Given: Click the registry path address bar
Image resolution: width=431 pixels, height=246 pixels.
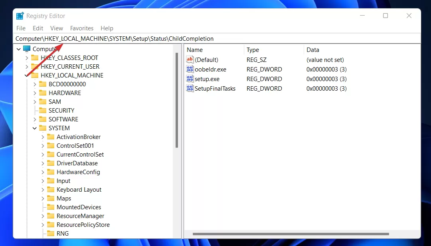Looking at the screenshot, I should [x=217, y=39].
